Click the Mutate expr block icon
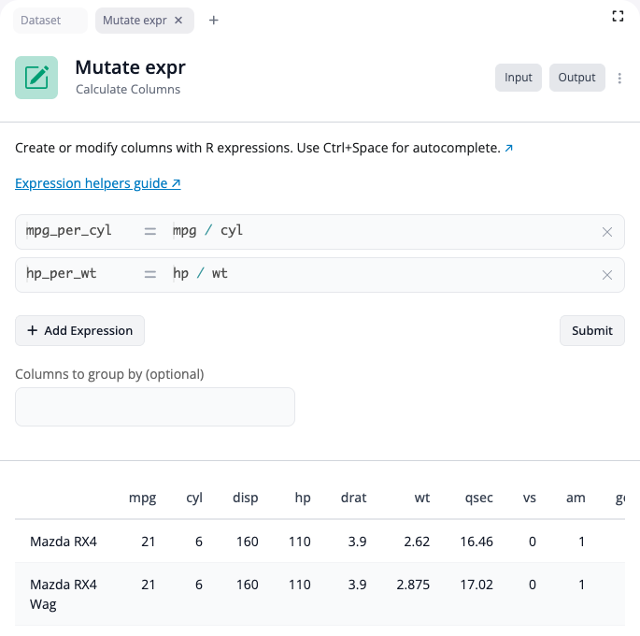 click(36, 78)
